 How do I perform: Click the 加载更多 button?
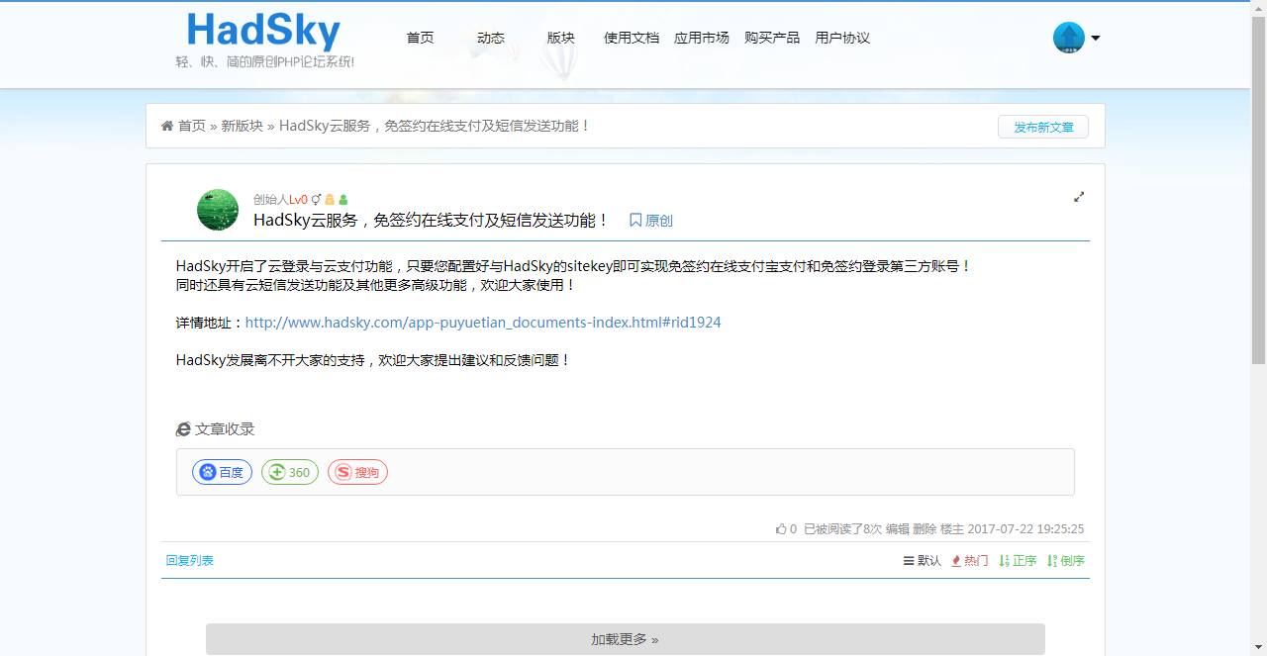(626, 639)
